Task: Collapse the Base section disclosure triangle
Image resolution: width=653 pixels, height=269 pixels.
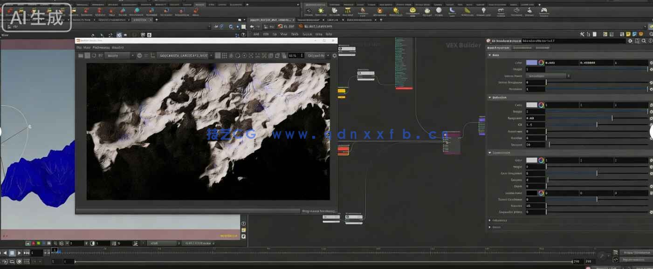Action: pyautogui.click(x=489, y=55)
